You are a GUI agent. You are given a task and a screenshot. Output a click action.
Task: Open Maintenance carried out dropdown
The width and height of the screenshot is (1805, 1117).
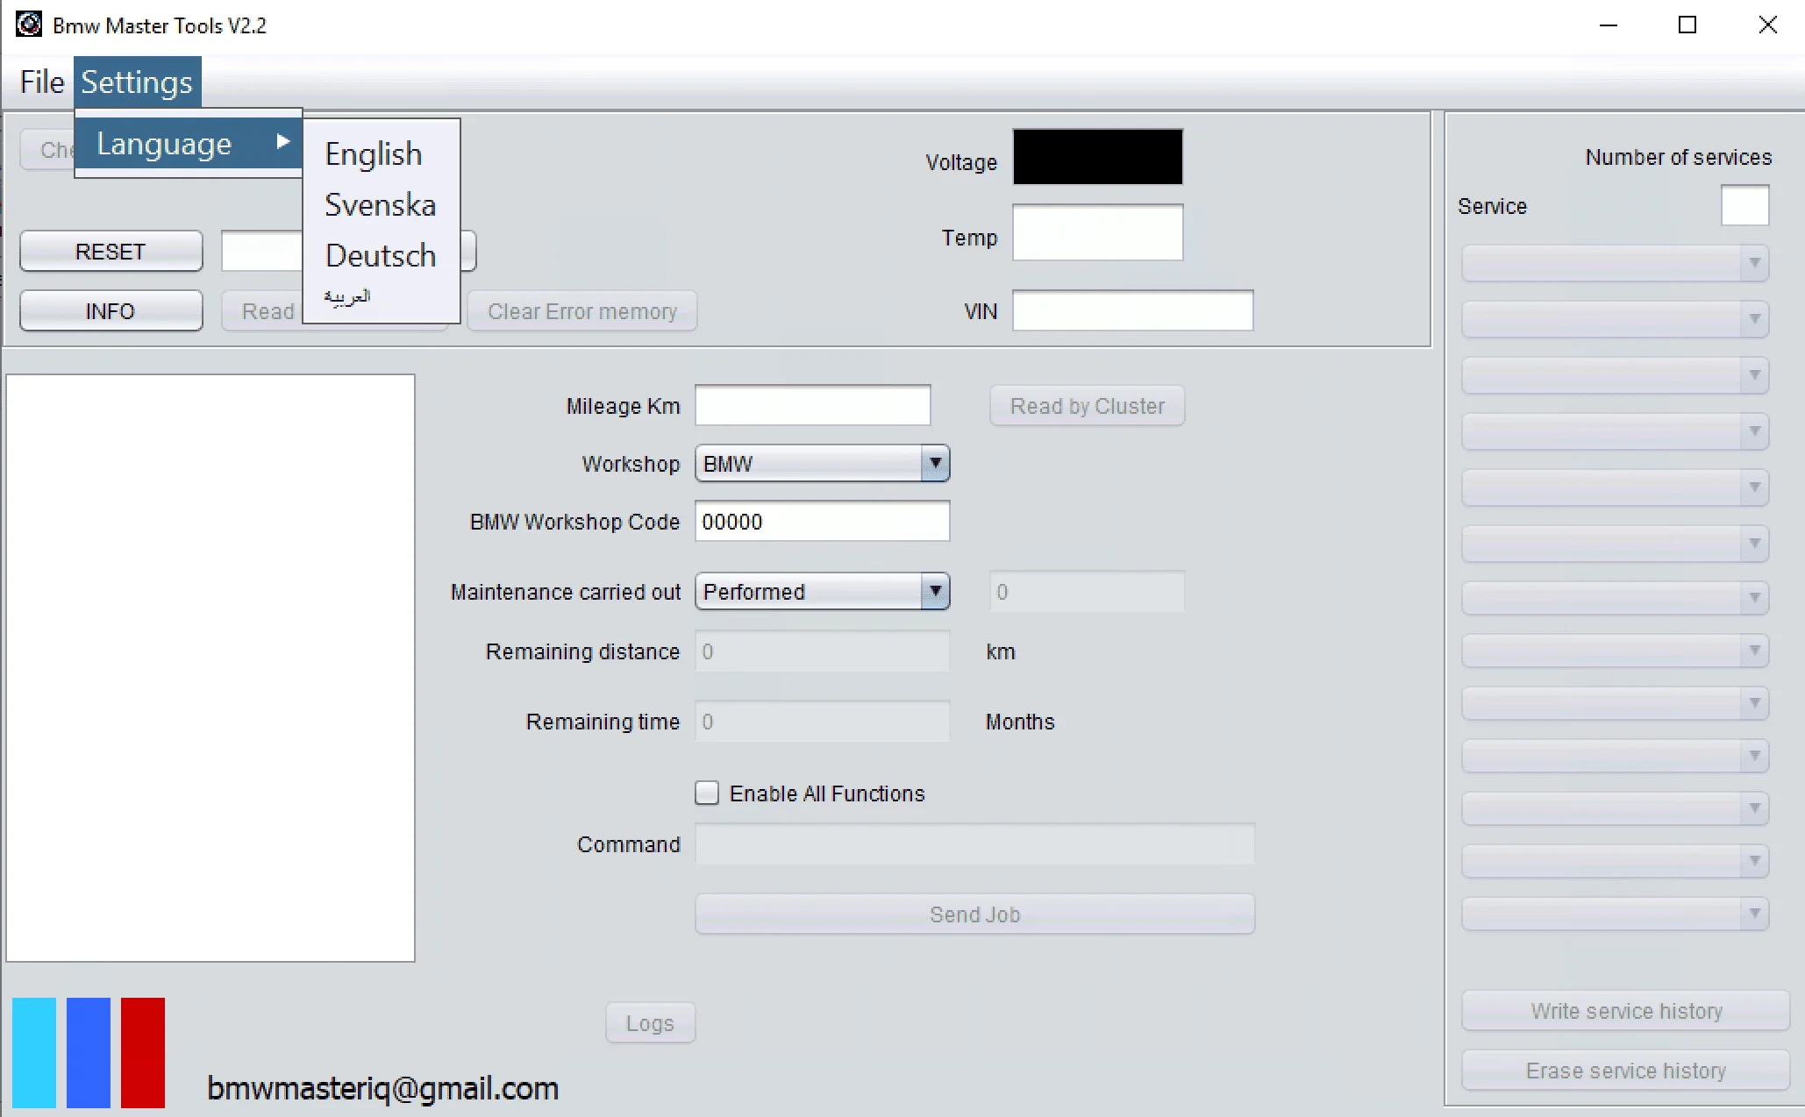click(823, 592)
